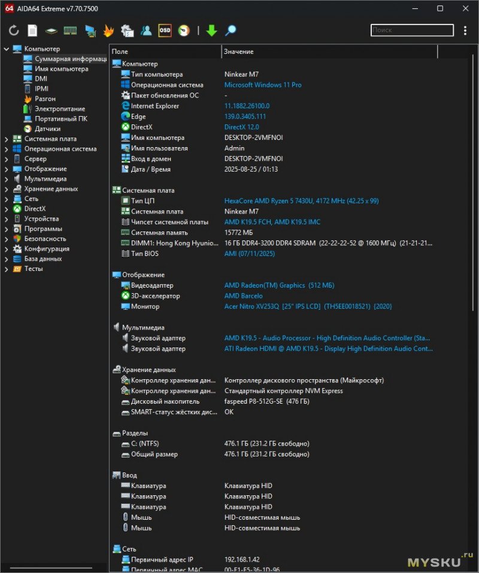Expand the Мультимедиа tree node
This screenshot has height=573, width=479.
click(x=6, y=179)
